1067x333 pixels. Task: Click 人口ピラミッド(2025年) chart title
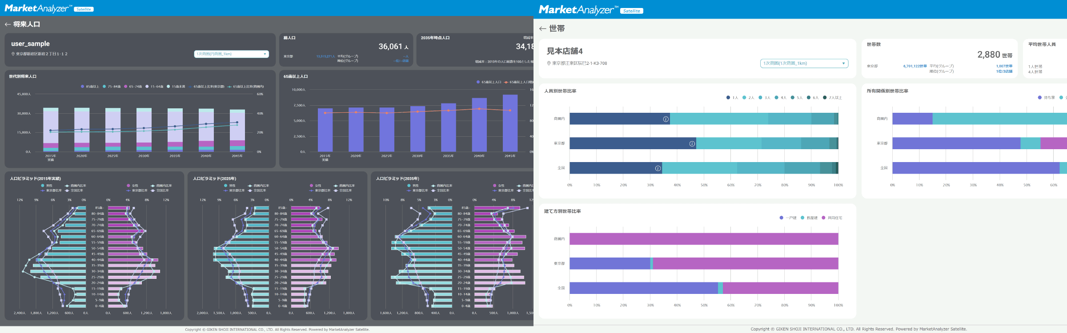pos(215,179)
